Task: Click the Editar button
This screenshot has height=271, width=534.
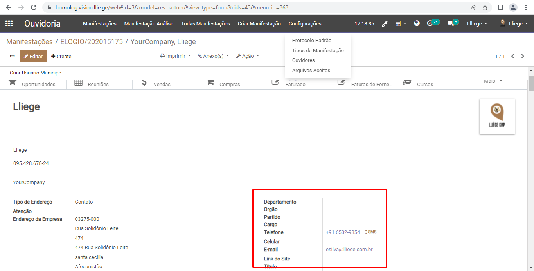Action: 33,56
